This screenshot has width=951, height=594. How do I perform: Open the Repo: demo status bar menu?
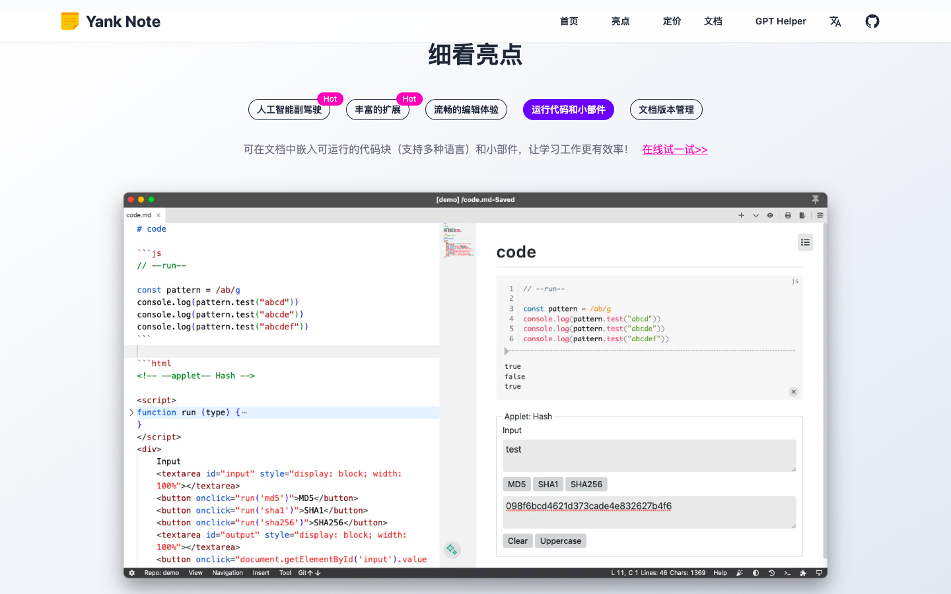click(162, 573)
